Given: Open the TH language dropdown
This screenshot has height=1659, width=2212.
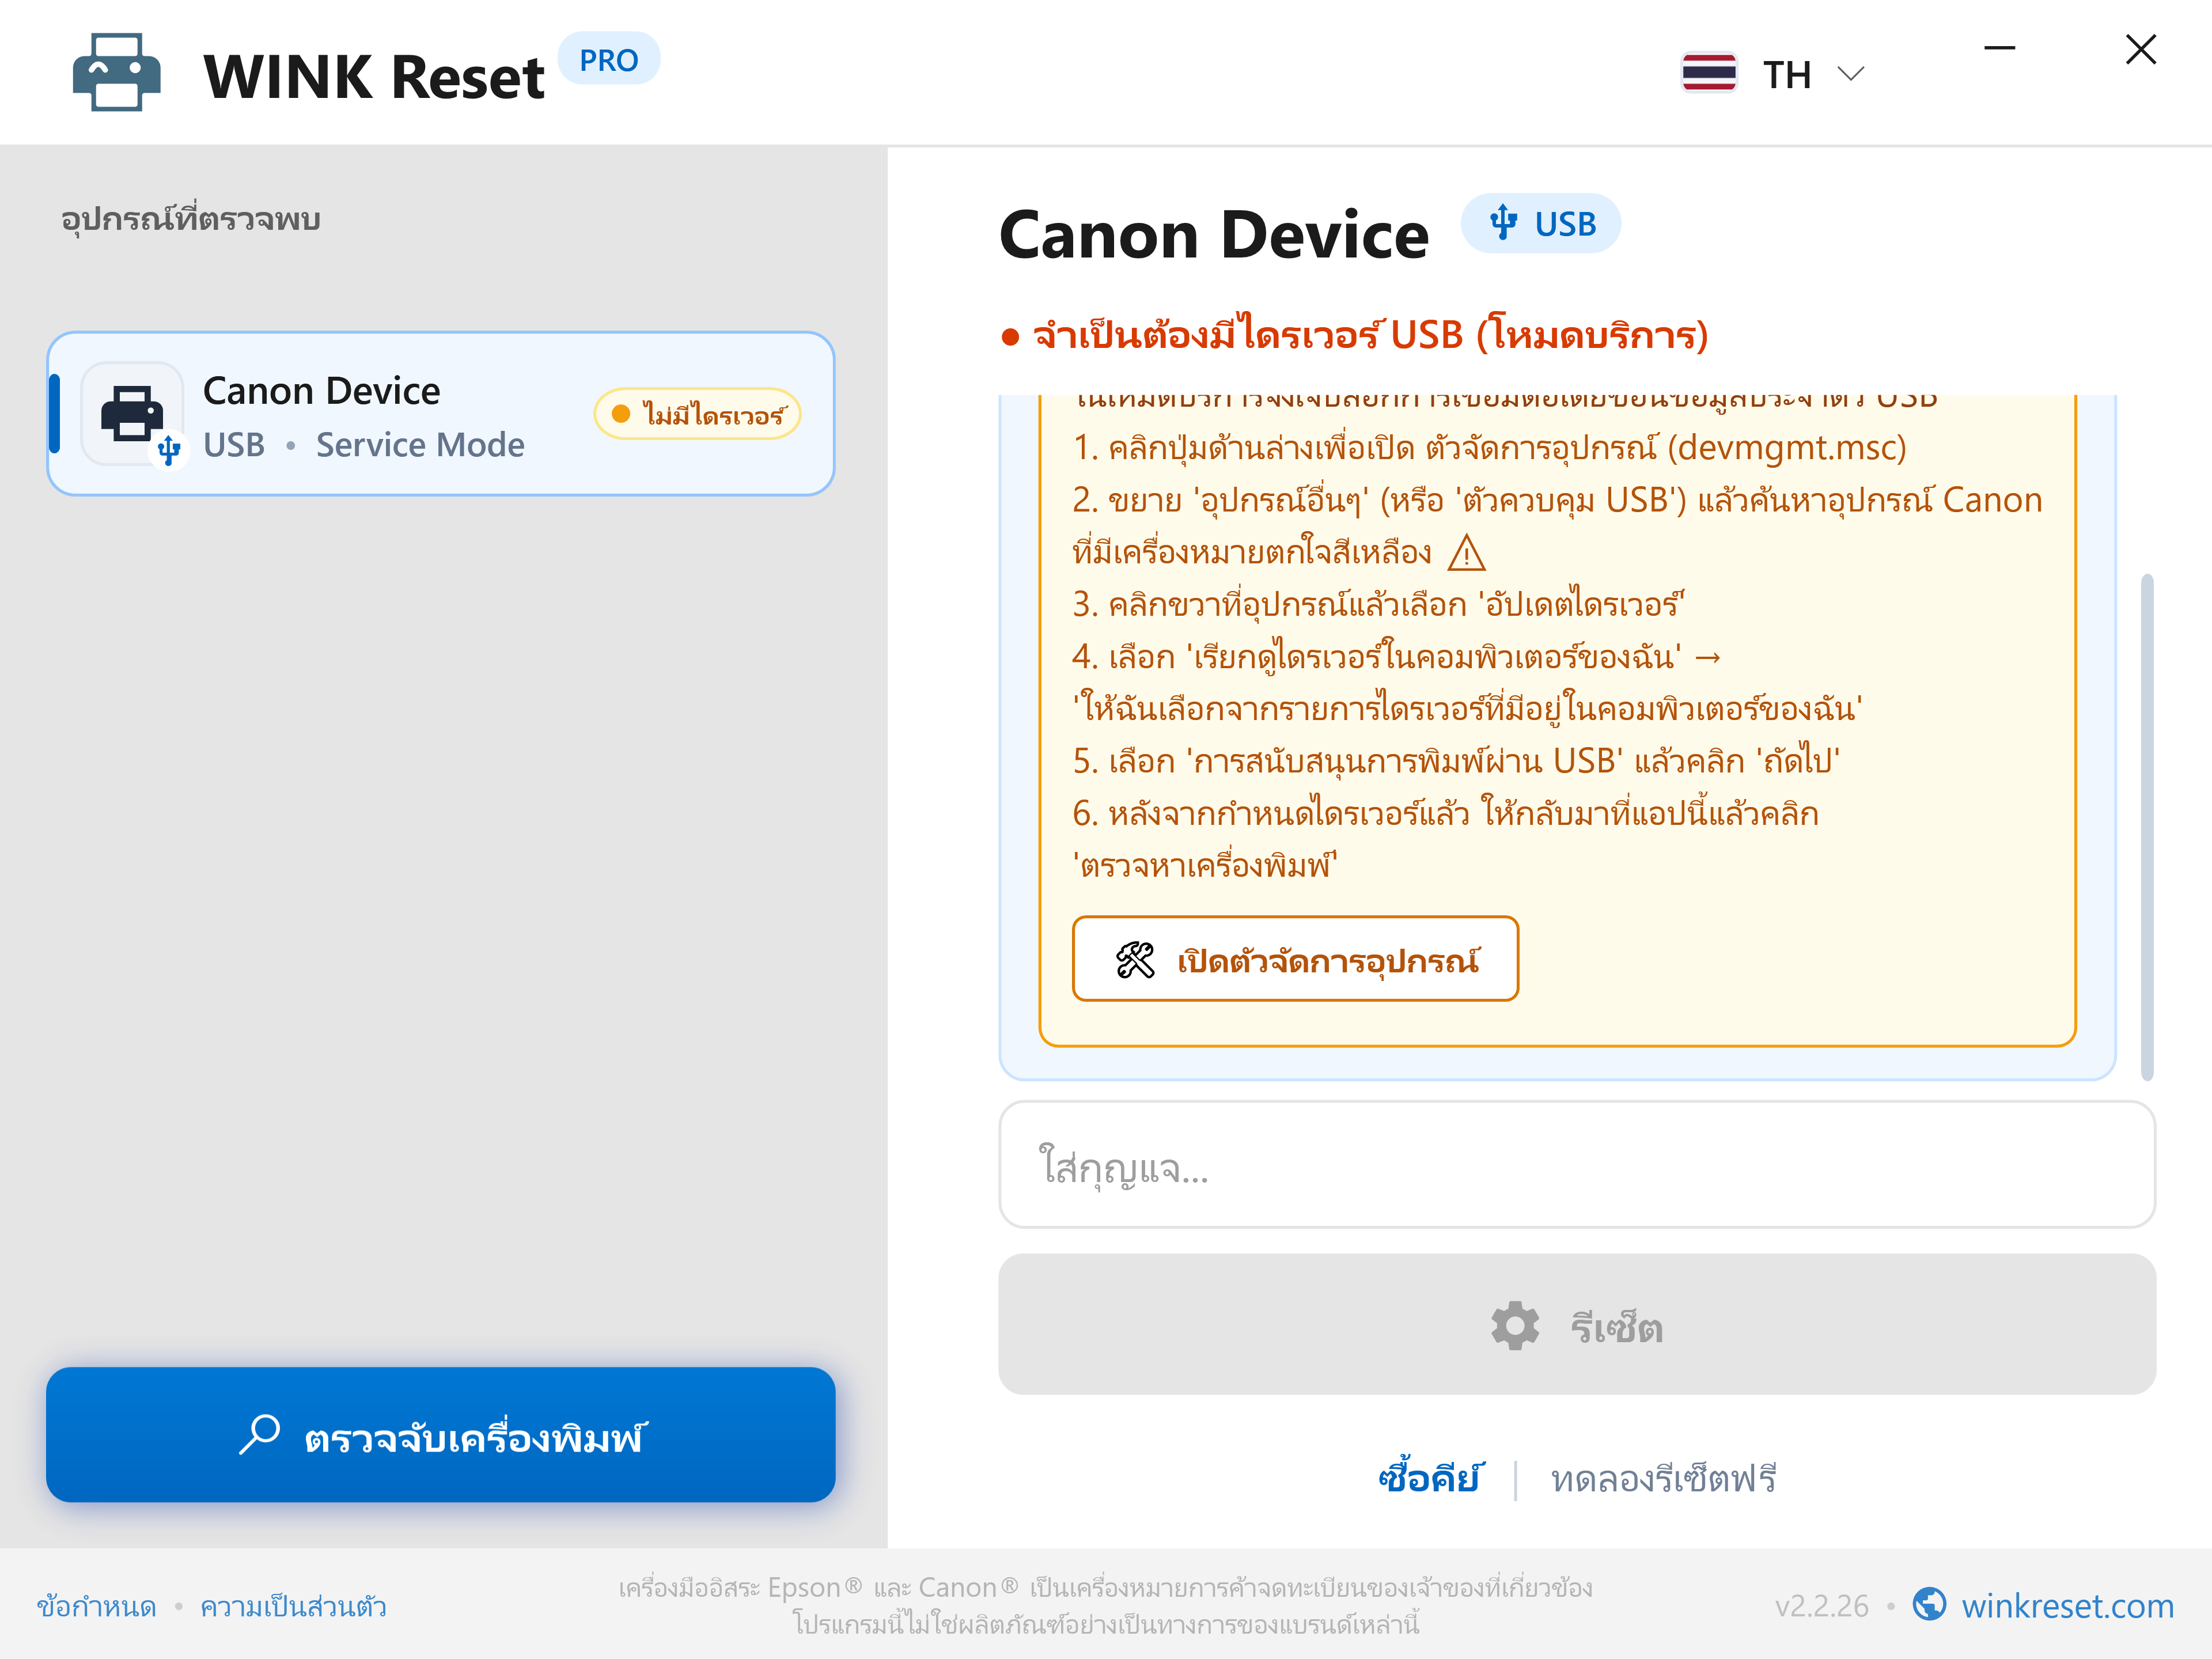Looking at the screenshot, I should pos(1773,74).
